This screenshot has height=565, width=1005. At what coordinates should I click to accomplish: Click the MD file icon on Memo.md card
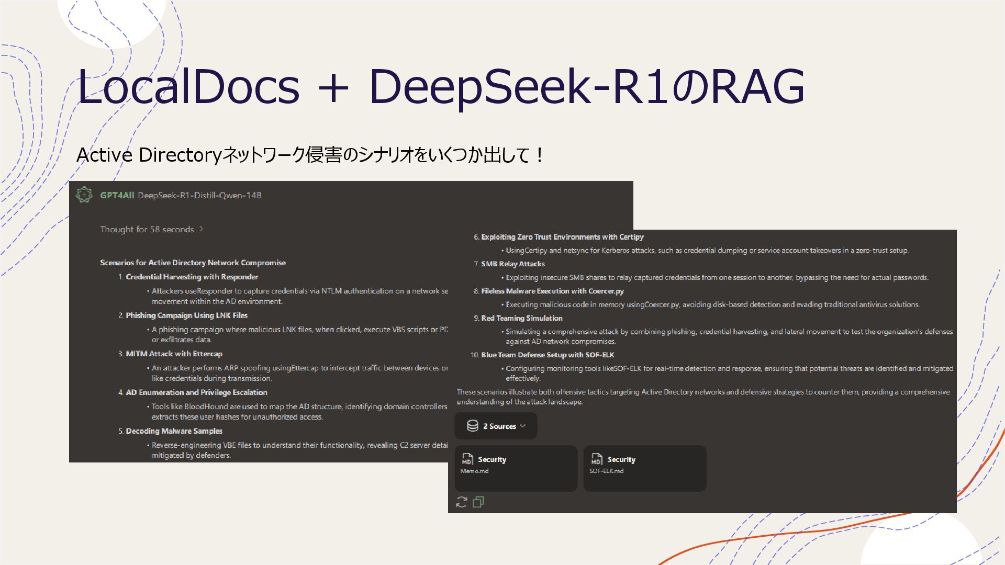point(467,459)
